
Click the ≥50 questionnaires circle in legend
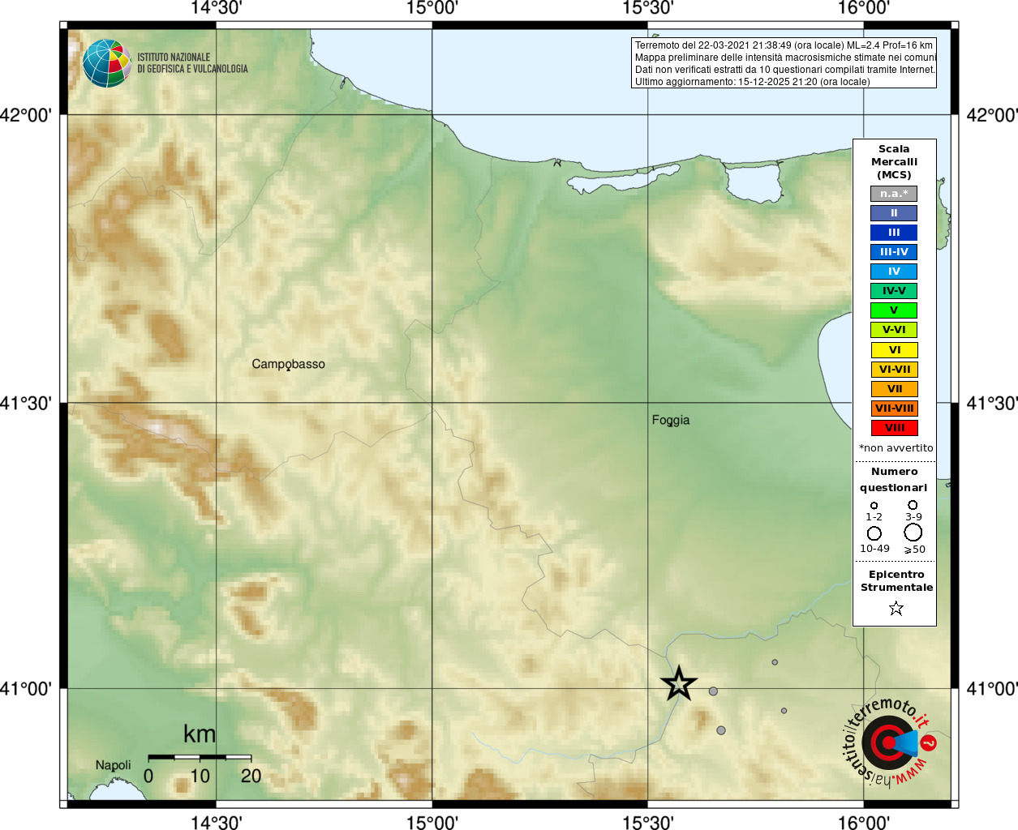[x=913, y=533]
